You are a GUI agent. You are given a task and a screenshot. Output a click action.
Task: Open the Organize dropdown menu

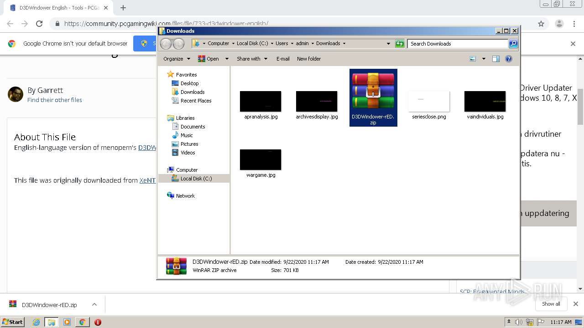point(177,59)
